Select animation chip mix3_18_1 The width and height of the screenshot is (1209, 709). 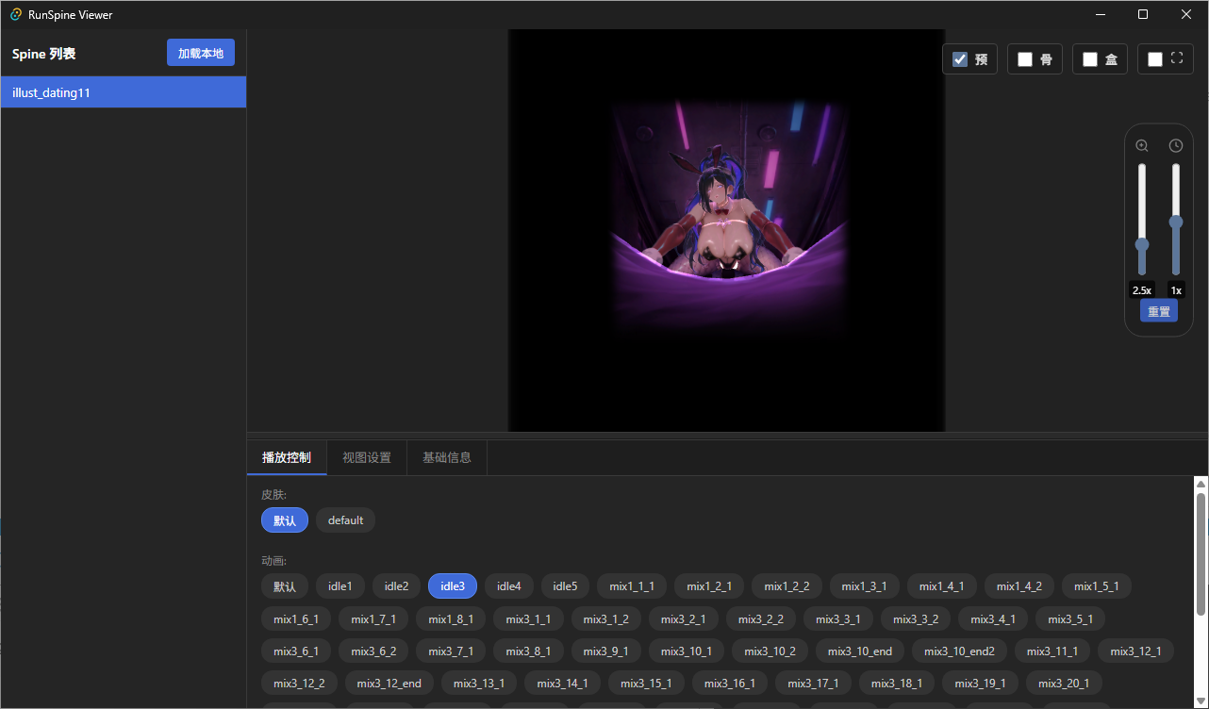pyautogui.click(x=897, y=684)
